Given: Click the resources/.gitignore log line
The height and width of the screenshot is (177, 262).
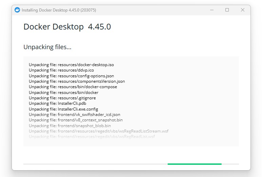Looking at the screenshot, I should pyautogui.click(x=62, y=98).
